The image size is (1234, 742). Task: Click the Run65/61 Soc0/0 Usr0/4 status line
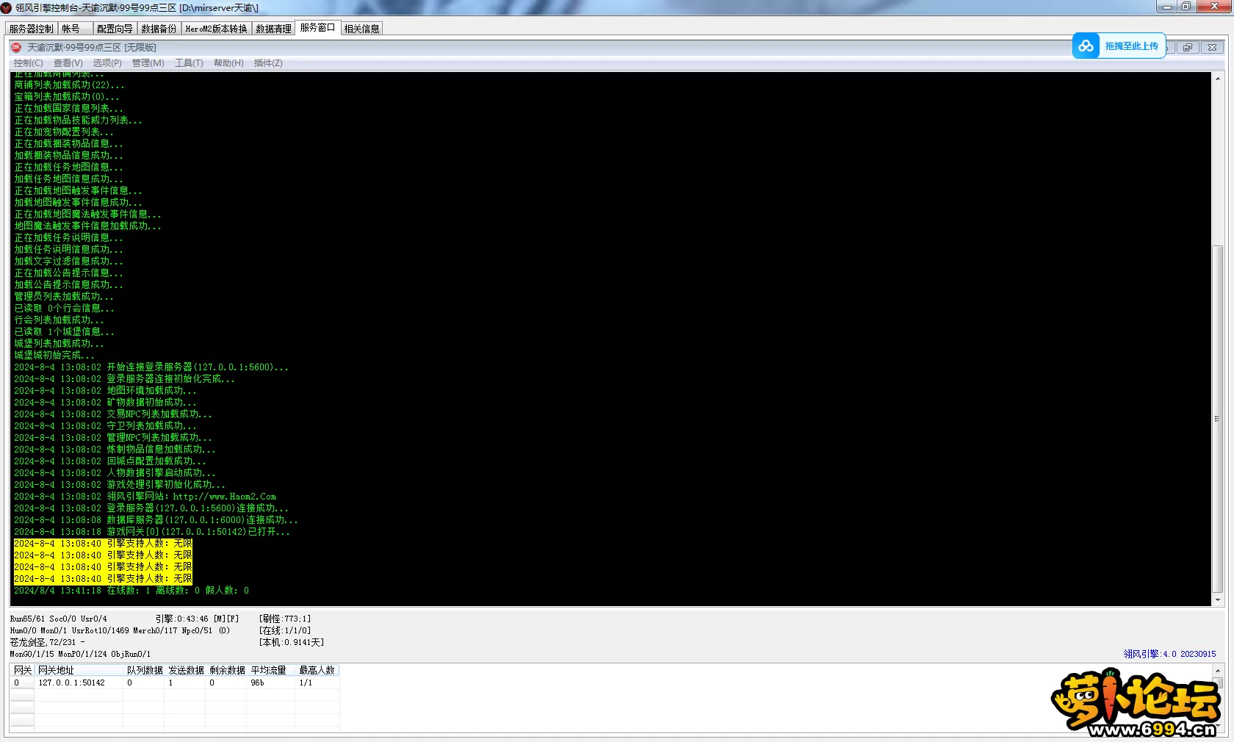[x=58, y=619]
